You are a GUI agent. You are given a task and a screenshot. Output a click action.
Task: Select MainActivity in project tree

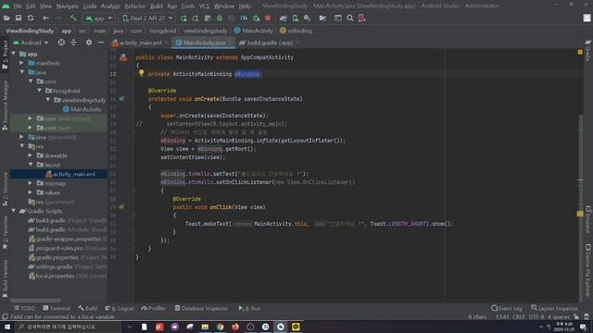click(82, 109)
